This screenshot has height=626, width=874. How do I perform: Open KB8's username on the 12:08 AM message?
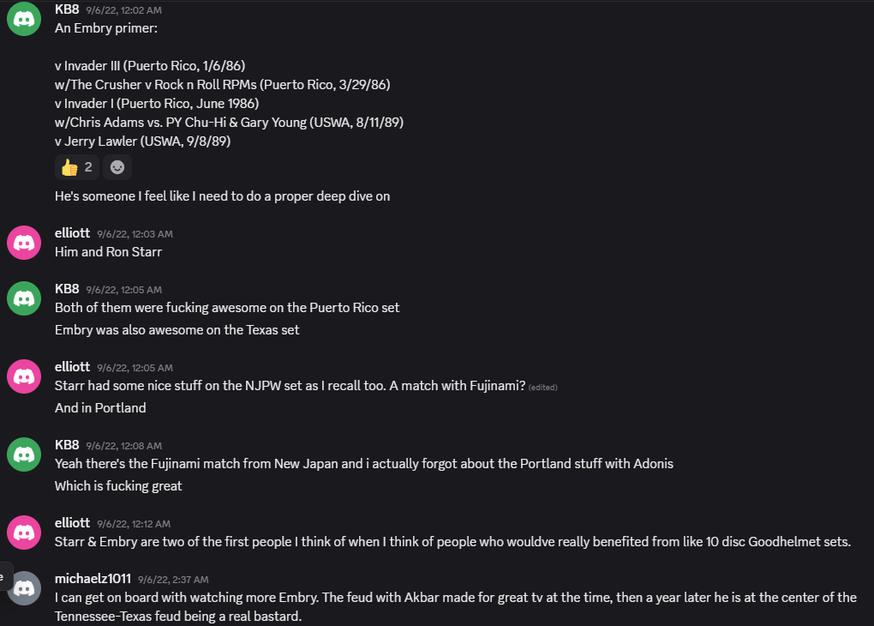point(67,444)
